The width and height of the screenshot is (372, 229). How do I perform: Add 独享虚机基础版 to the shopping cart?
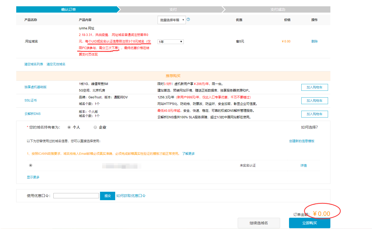click(314, 87)
